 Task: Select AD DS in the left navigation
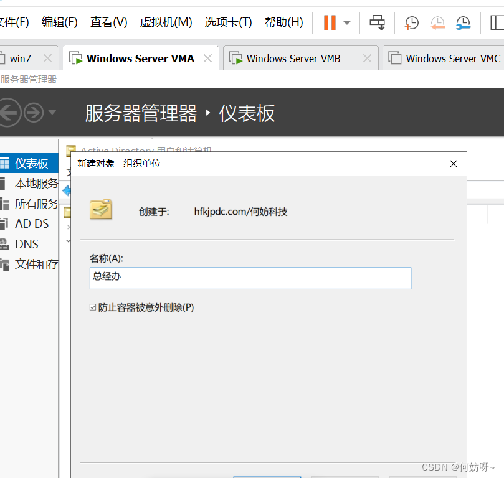coord(32,223)
